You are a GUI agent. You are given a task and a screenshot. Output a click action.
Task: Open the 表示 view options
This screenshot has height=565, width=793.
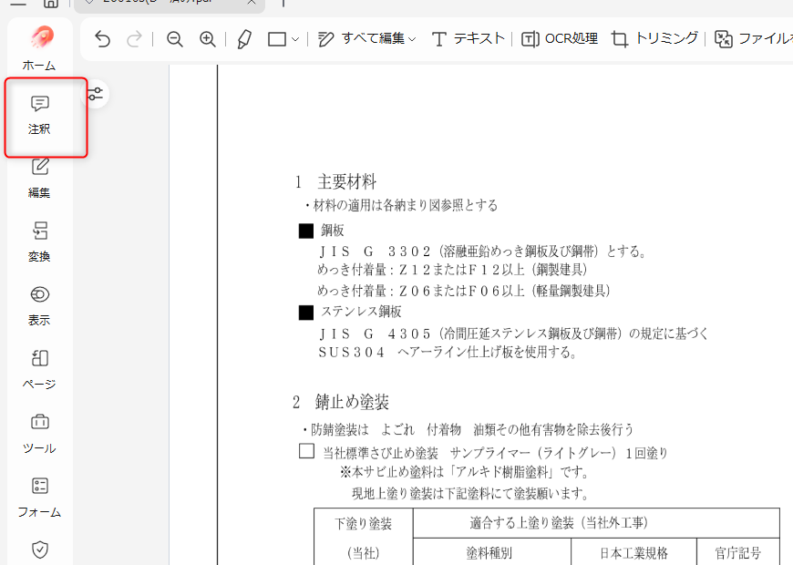coord(39,305)
